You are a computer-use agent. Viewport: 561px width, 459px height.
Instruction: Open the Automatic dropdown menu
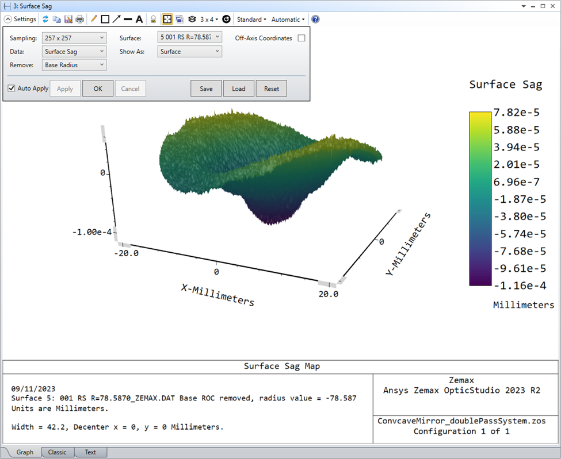[x=288, y=20]
